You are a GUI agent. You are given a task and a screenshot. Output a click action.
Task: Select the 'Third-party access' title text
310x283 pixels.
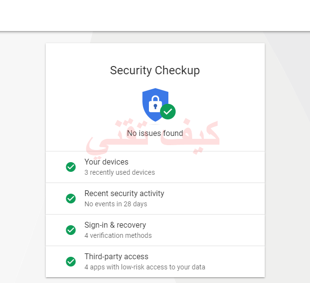click(116, 257)
